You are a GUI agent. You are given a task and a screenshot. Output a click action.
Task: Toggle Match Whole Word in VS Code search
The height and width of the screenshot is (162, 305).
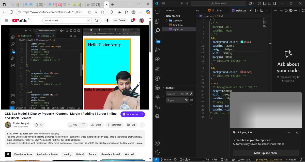(x=187, y=94)
